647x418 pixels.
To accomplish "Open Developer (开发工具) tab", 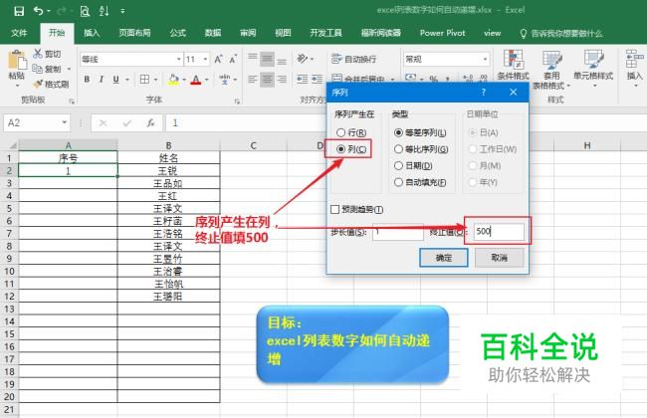I will (325, 33).
